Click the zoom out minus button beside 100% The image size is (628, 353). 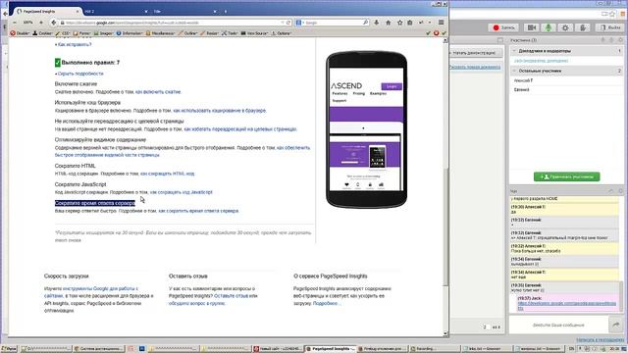pos(15,23)
